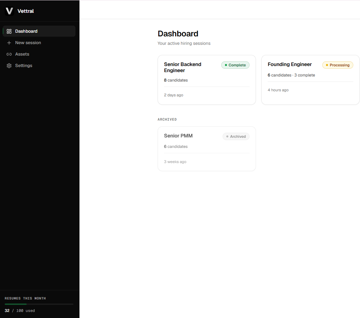Click the 'RESUMES THIS MONTH' label
Viewport: 360px width, 318px height.
(25, 298)
